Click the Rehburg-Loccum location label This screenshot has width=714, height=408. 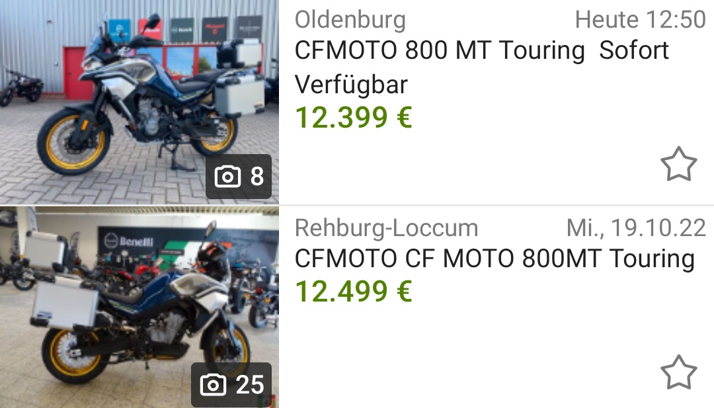click(387, 228)
